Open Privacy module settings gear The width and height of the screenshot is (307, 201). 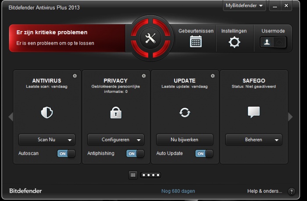144,76
